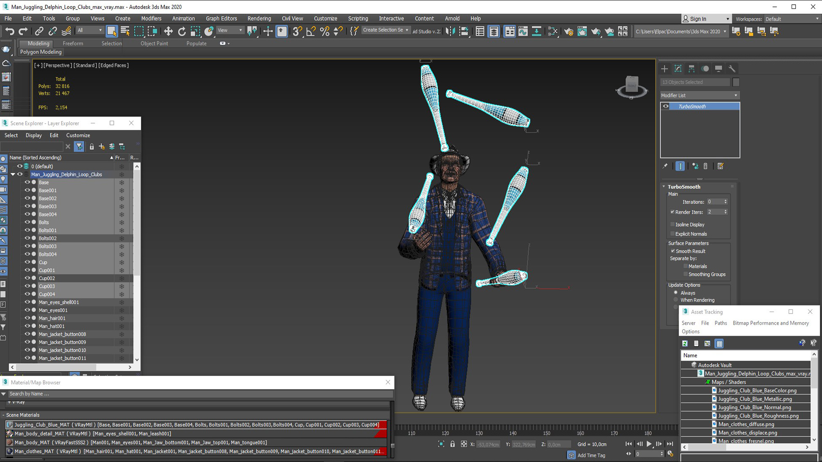Open the Curve Editor
822x462 pixels.
(523, 31)
